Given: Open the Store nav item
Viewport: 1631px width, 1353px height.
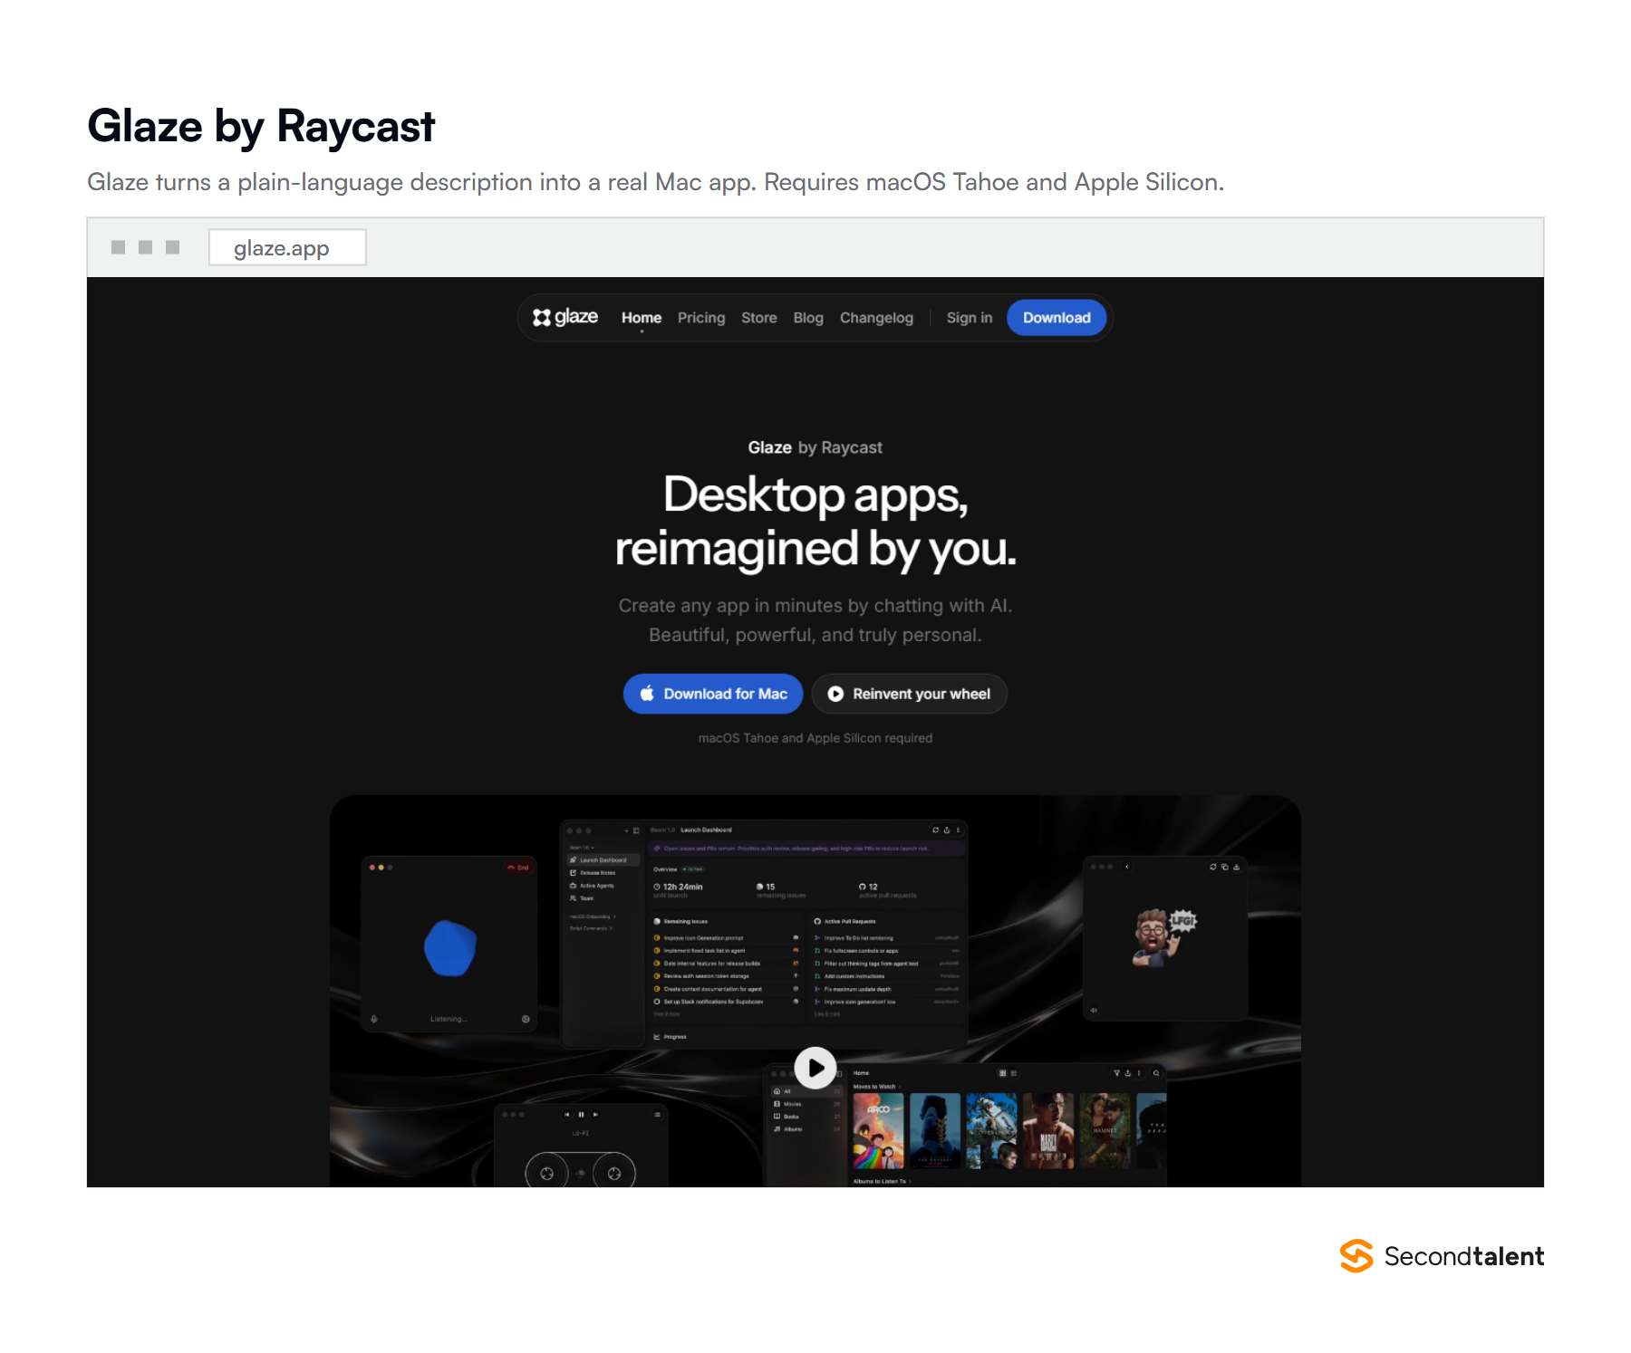Looking at the screenshot, I should (759, 318).
